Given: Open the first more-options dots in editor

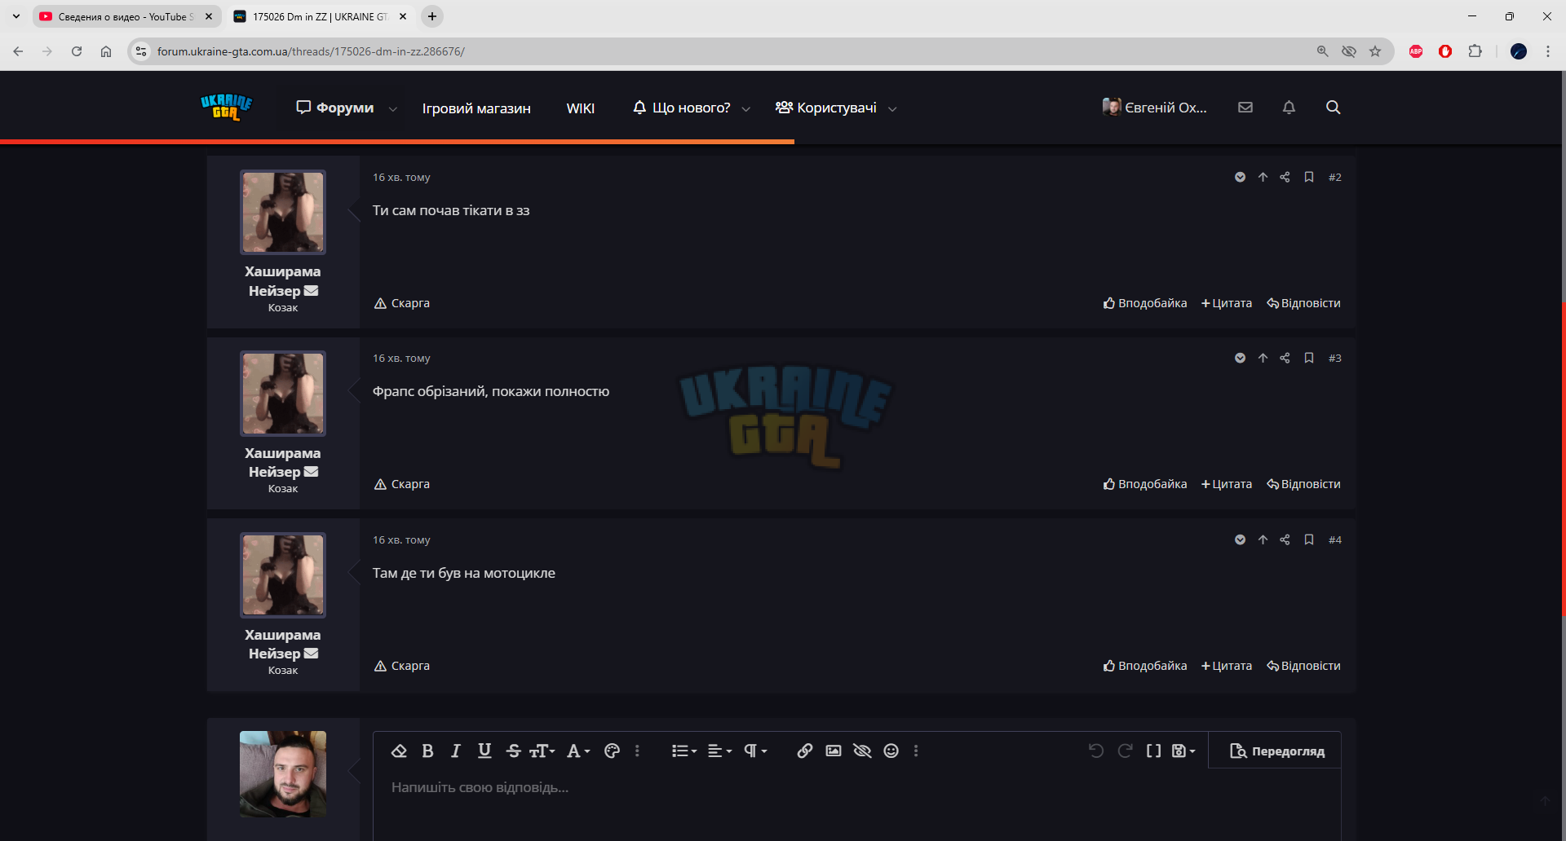Looking at the screenshot, I should pos(637,751).
